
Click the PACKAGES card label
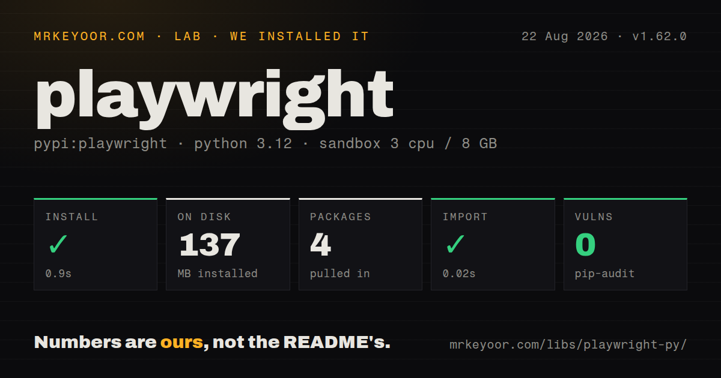coord(341,217)
